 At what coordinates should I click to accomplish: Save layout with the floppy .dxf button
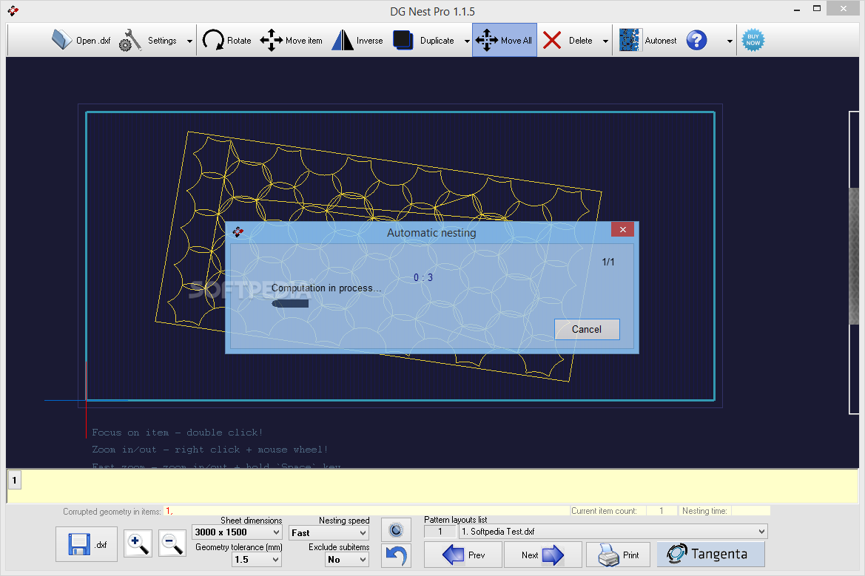point(87,544)
